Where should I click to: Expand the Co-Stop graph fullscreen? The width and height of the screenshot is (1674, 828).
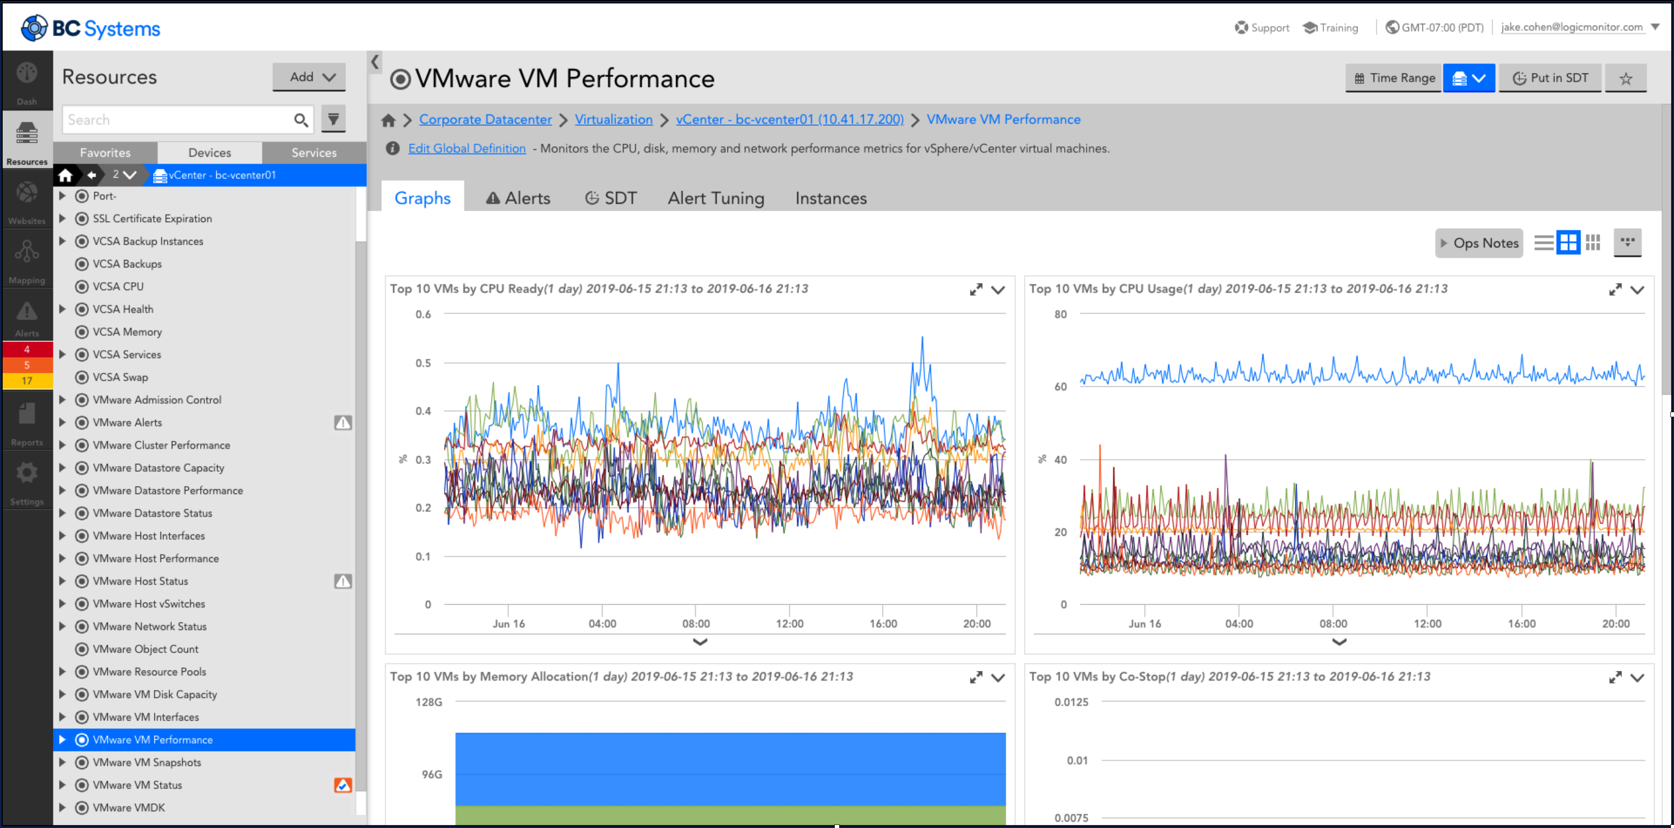pos(1615,678)
